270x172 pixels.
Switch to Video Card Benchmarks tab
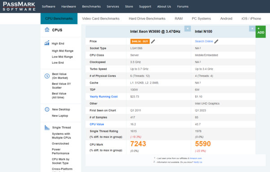[100, 18]
